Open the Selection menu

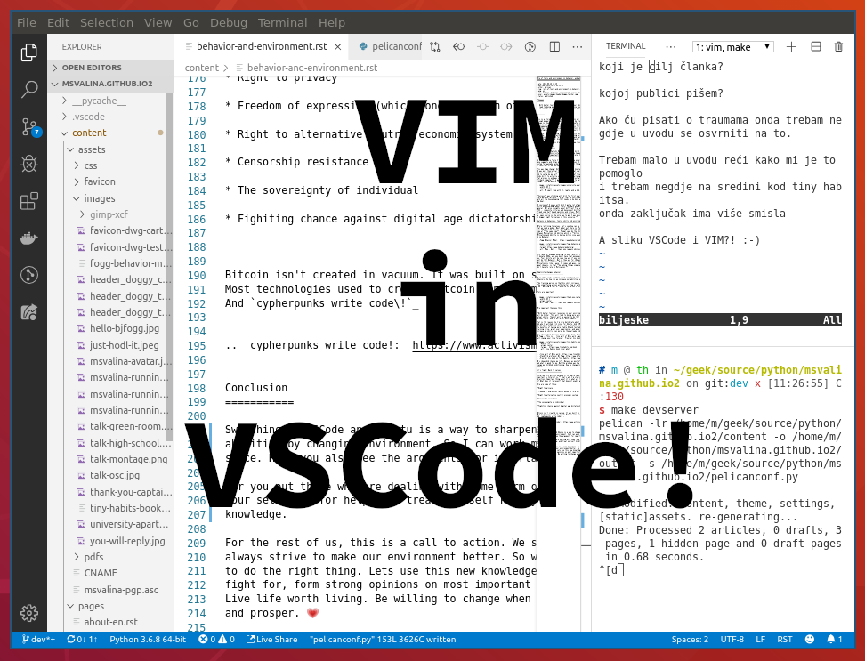click(107, 22)
